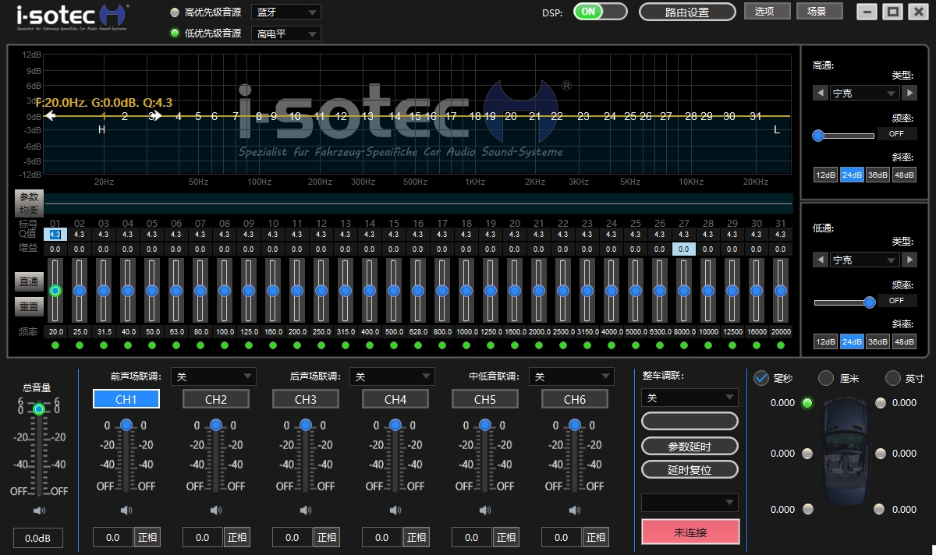
Task: Turn off the DSP switch
Action: click(600, 12)
